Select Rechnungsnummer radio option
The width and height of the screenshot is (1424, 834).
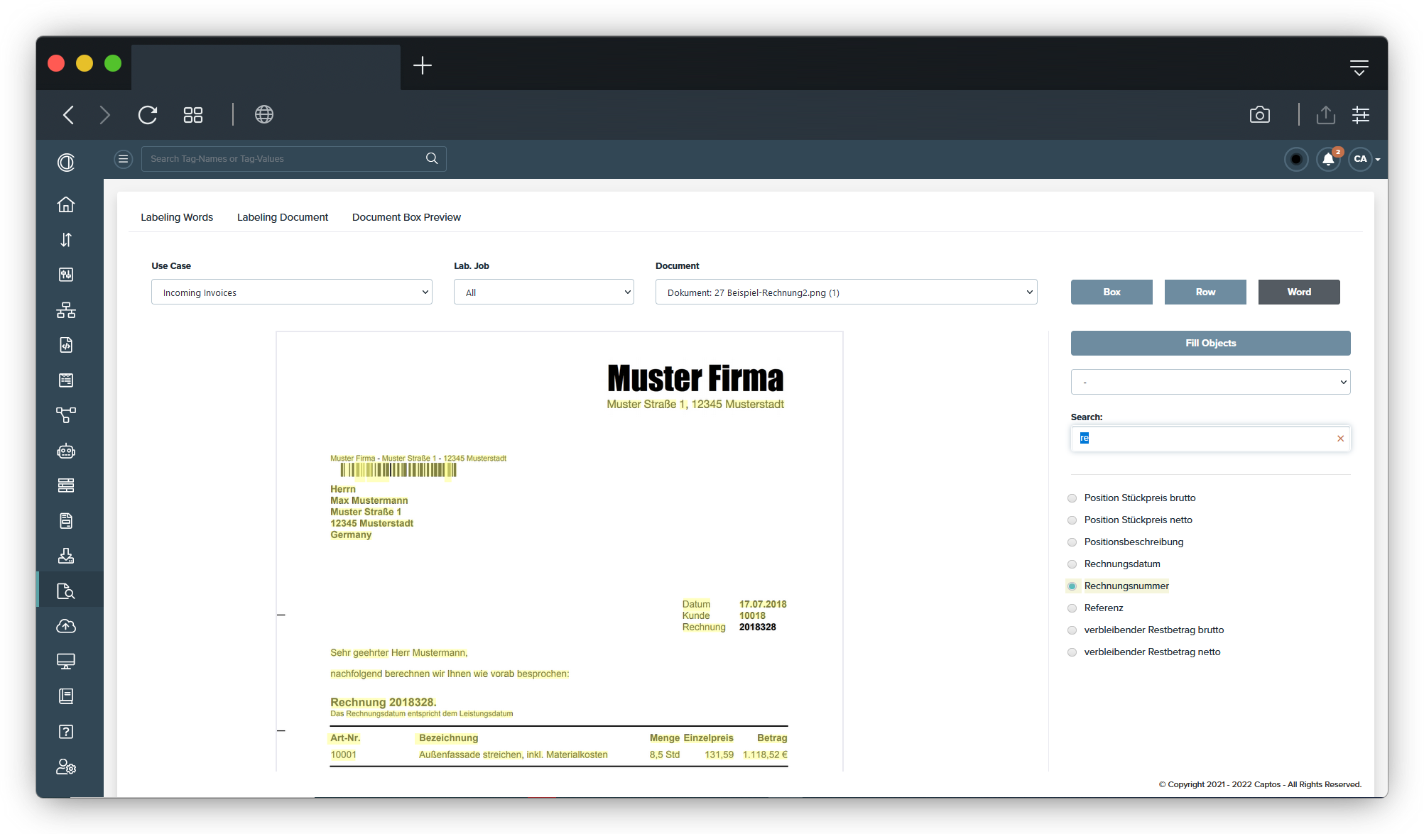pos(1072,586)
